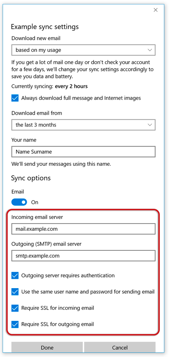Click the Outgoing (SMTP) email server field

pos(83,256)
